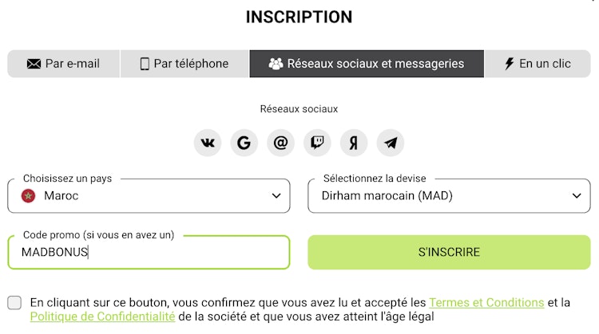The image size is (599, 334).
Task: Click the chevron beside Dirham marocain (MAD)
Action: 577,196
